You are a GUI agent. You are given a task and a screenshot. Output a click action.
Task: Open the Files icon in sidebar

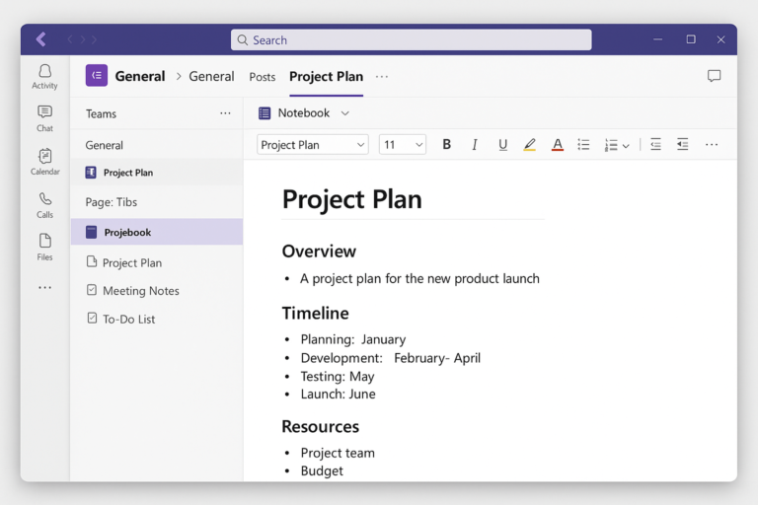[44, 246]
